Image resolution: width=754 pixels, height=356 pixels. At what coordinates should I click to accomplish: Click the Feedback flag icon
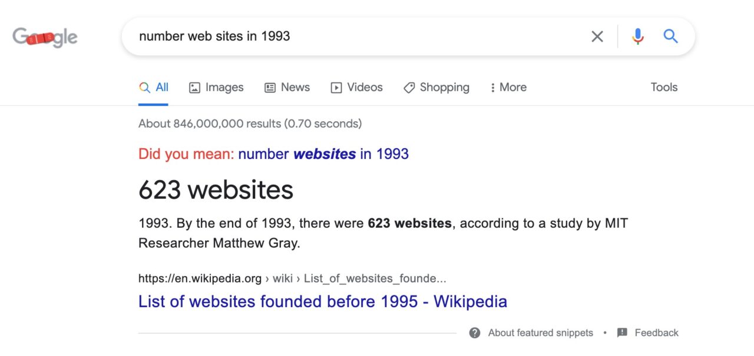622,333
